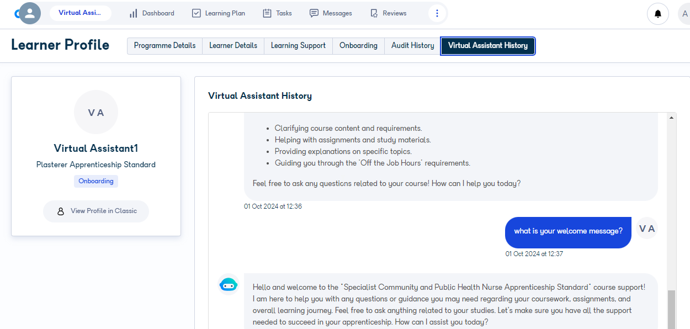Open the Learning Support tab
Viewport: 690px width, 329px height.
tap(298, 46)
